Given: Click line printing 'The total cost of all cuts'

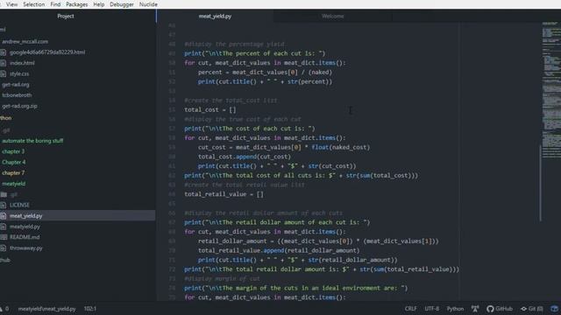Looking at the screenshot, I should point(301,176).
